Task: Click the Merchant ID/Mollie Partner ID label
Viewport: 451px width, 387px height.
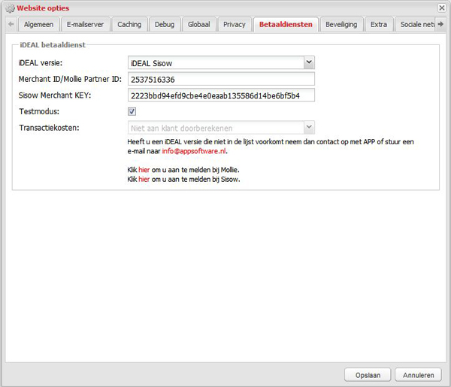Action: [70, 79]
